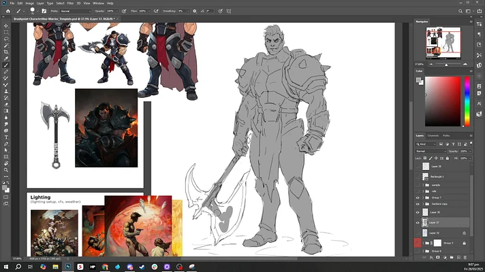Screen dimensions: 485x272
Task: Click the Search icon in the options bar
Action: pos(460,11)
